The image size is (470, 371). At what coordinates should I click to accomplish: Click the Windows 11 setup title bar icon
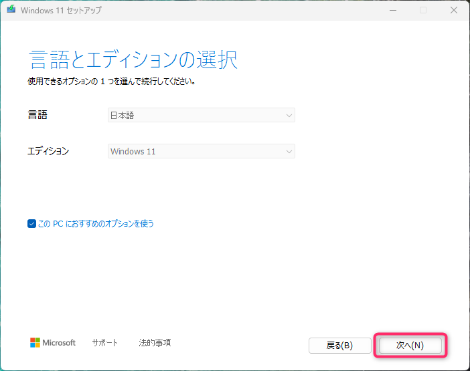[x=11, y=9]
